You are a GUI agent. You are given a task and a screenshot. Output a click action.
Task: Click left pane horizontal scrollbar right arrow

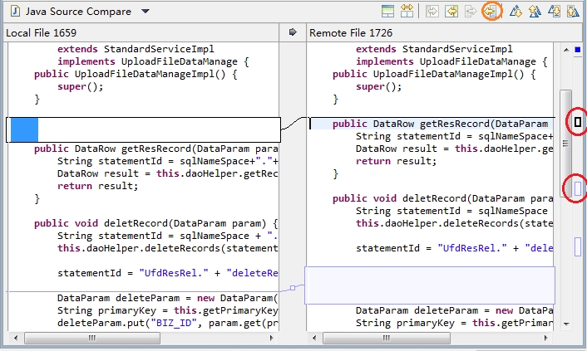(x=271, y=338)
